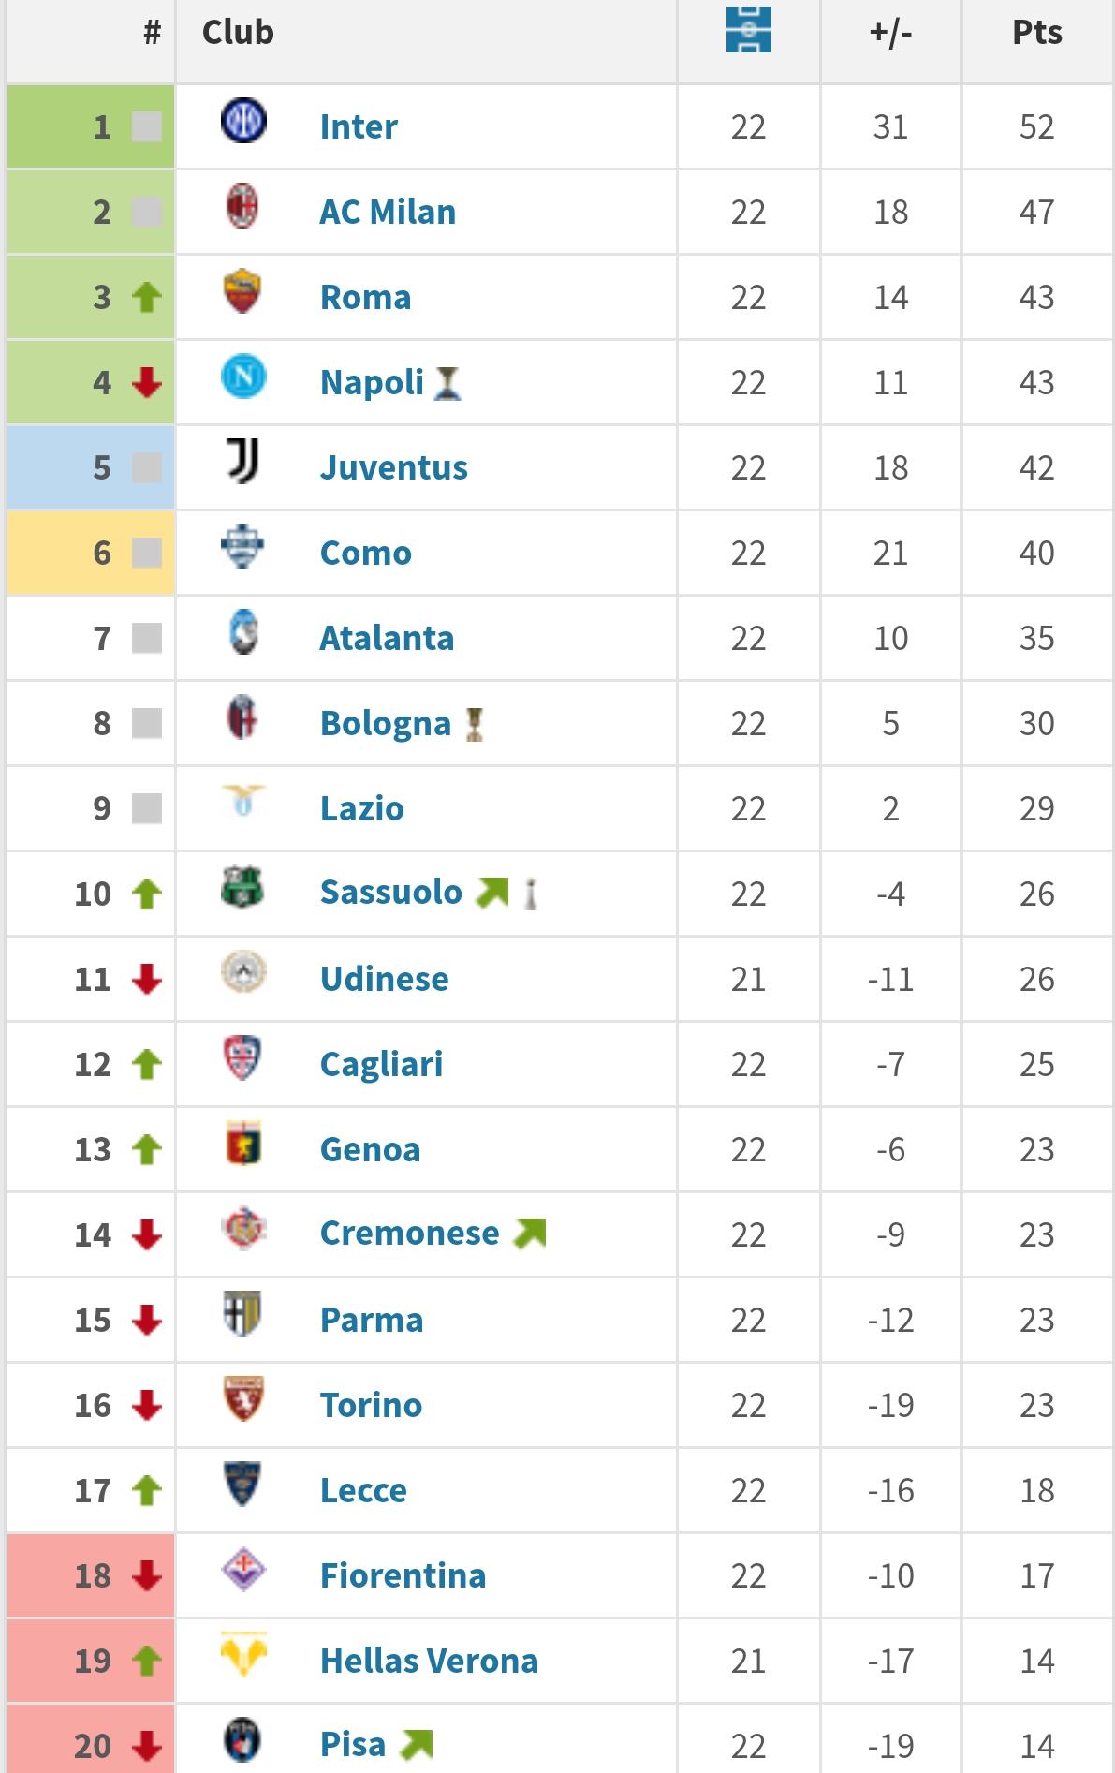Click the AC Milan crest icon
Screen dimensions: 1115x1773
pos(243,207)
